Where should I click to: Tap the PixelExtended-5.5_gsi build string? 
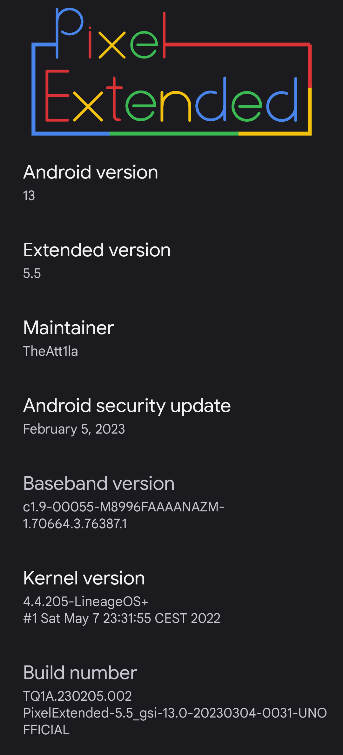(175, 721)
